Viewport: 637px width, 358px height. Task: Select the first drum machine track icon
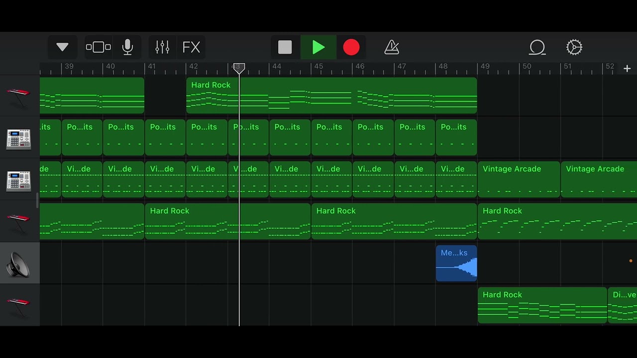click(x=19, y=139)
